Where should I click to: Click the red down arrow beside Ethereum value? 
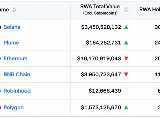tap(126, 58)
